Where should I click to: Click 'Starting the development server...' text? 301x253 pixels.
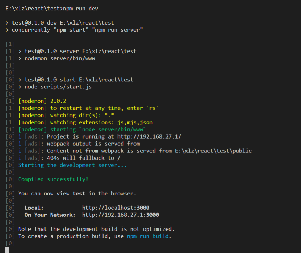pyautogui.click(x=72, y=165)
